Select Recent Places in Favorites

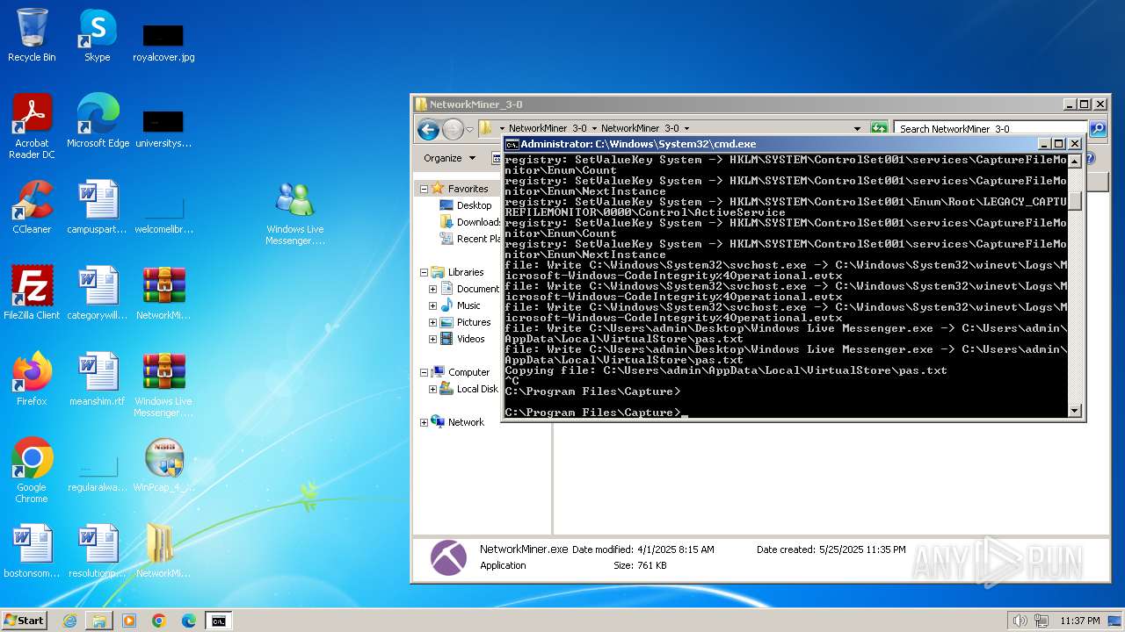coord(469,239)
